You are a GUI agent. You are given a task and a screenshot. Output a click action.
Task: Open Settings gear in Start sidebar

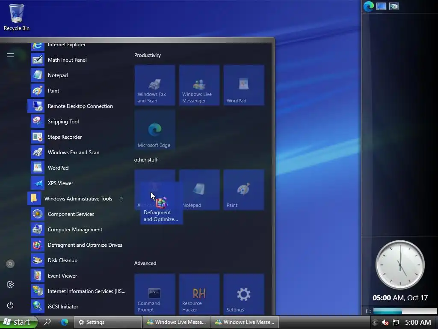point(10,284)
